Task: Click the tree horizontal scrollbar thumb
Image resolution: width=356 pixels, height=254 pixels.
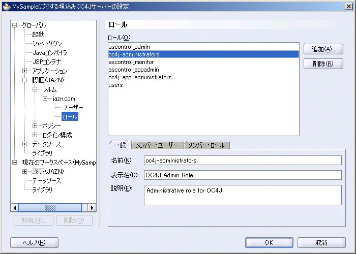Action: [x=50, y=208]
